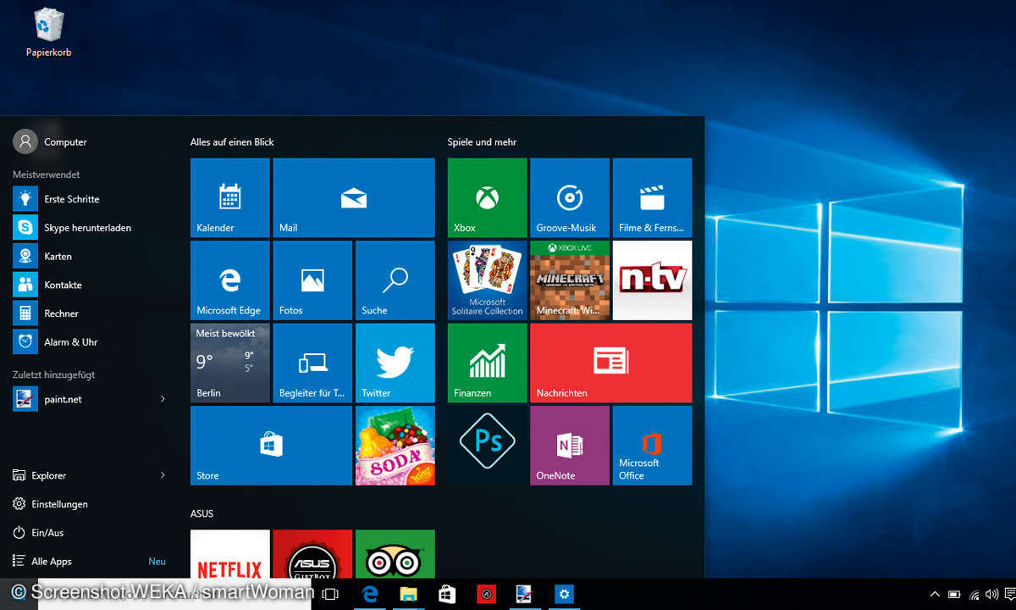Launch the Minecraft tile
Screen dimensions: 1016x610
[570, 280]
